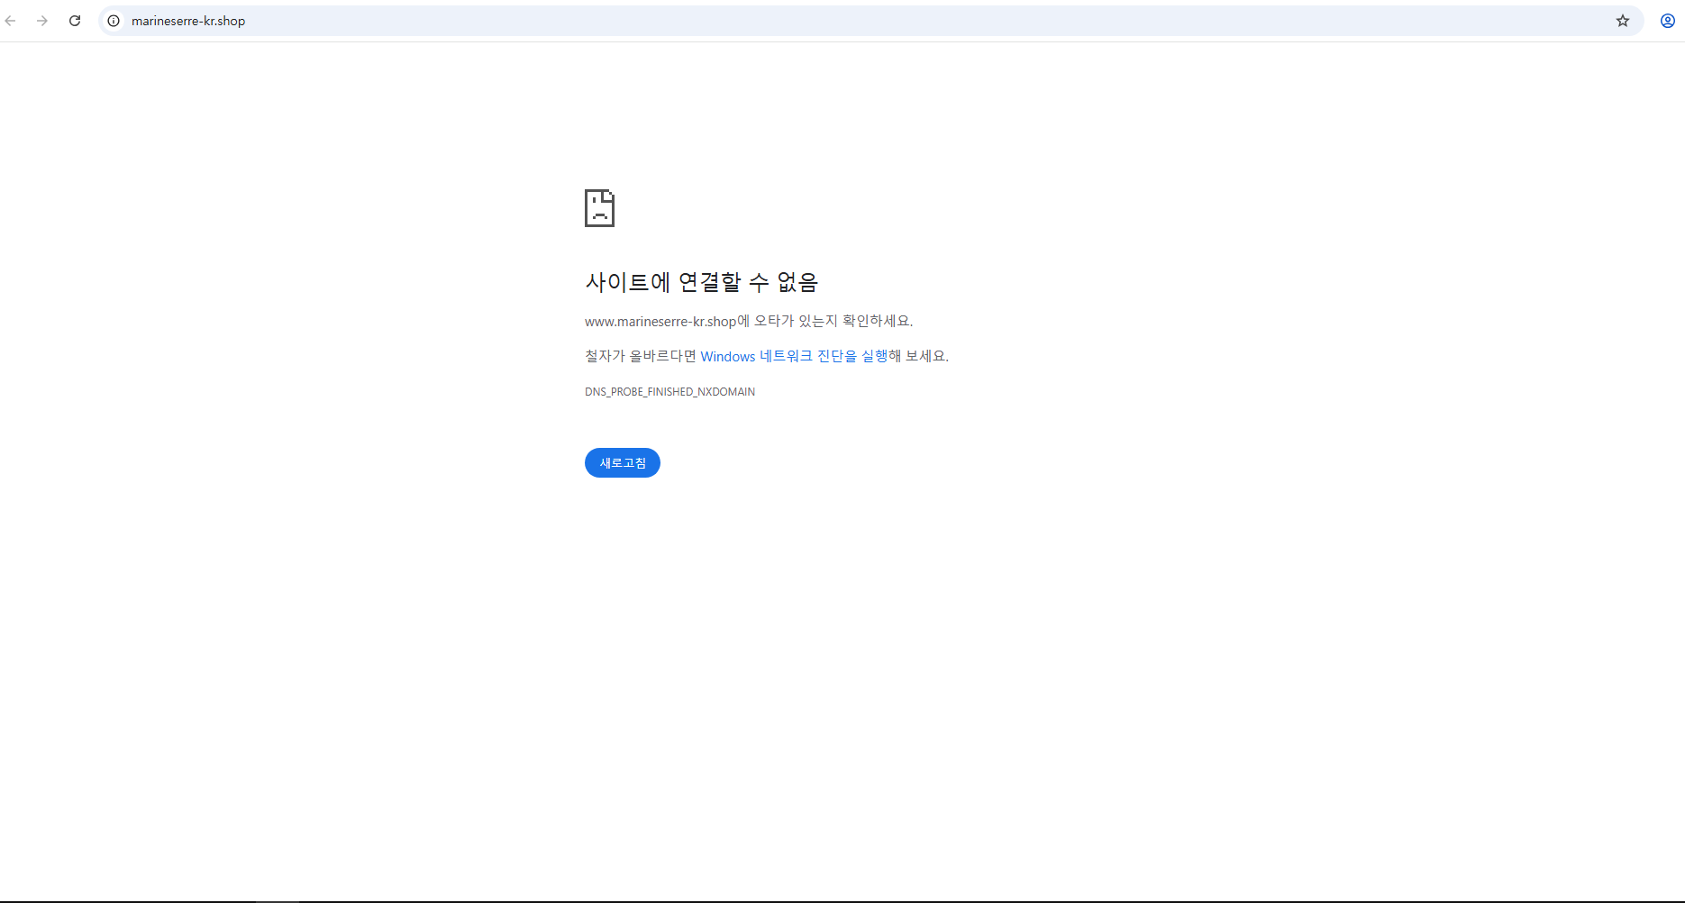Click the browser back arrow

(x=11, y=21)
